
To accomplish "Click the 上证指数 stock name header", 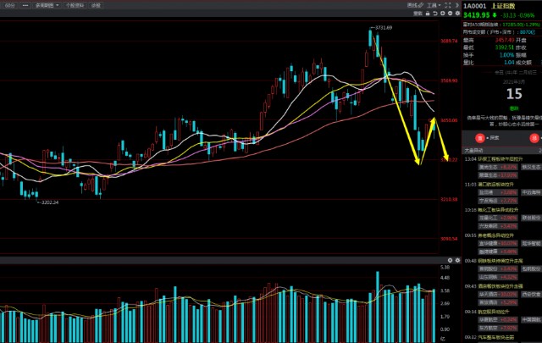I will click(x=506, y=5).
